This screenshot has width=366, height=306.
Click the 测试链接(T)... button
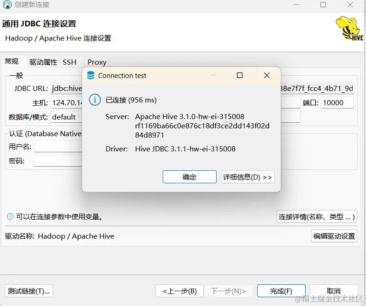coord(29,291)
